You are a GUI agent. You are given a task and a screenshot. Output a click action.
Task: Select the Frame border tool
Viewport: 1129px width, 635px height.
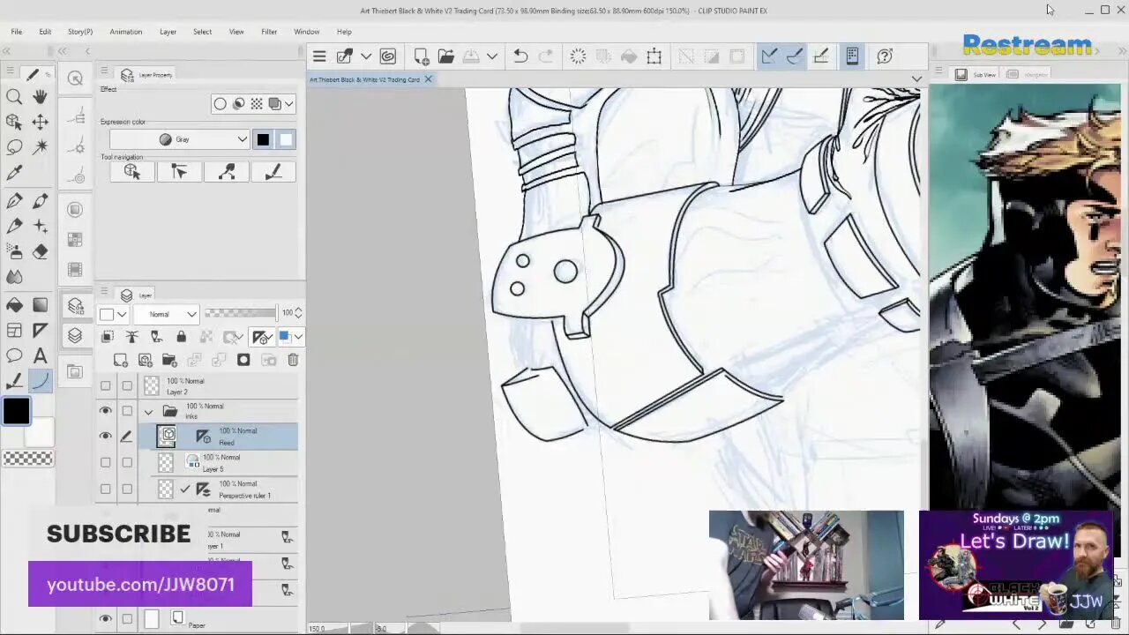[14, 331]
